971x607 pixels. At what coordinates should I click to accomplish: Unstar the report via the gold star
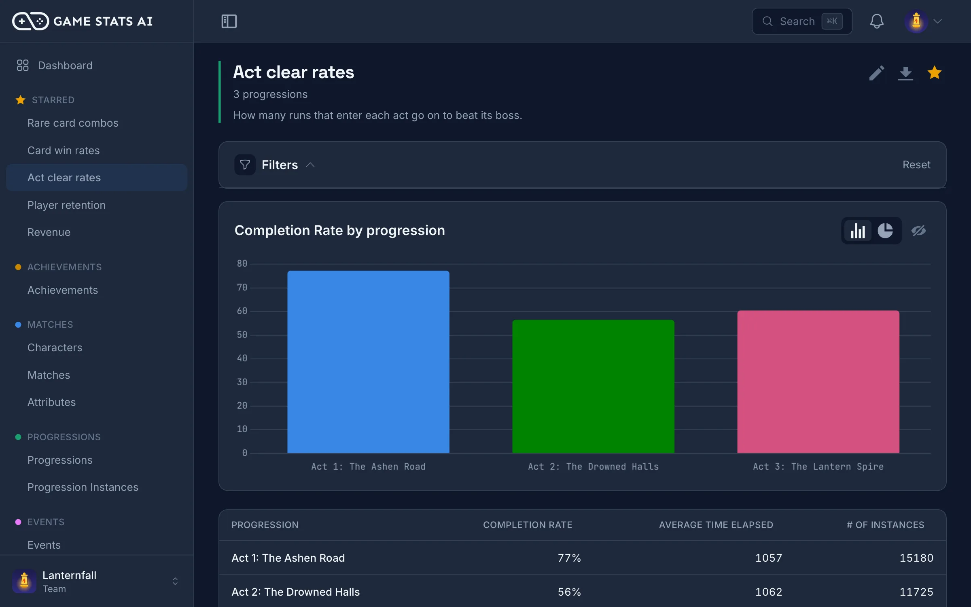pos(935,73)
